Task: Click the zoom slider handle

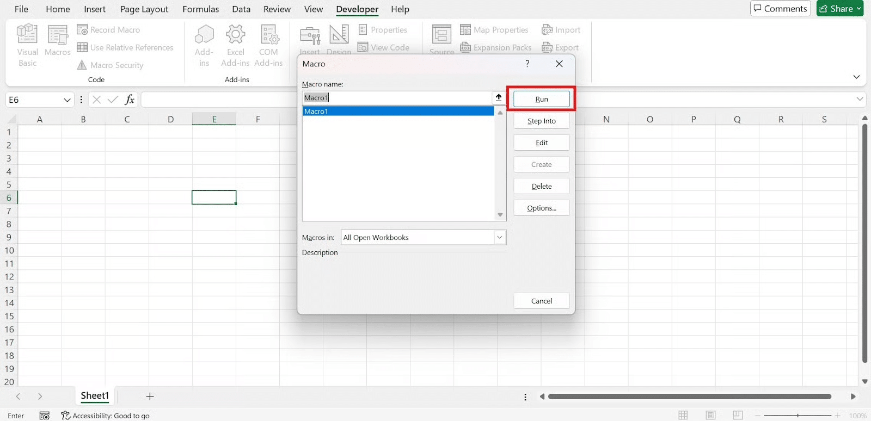Action: [x=798, y=416]
